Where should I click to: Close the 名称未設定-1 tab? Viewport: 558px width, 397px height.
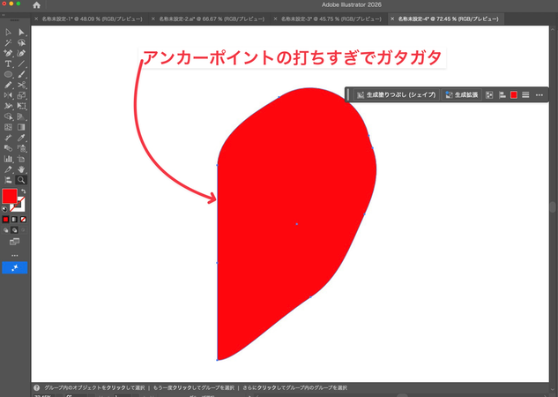tap(36, 19)
